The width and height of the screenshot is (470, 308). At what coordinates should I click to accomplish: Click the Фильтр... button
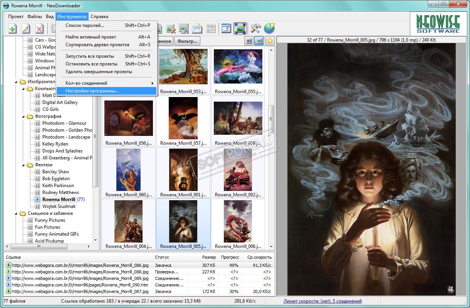pyautogui.click(x=187, y=41)
